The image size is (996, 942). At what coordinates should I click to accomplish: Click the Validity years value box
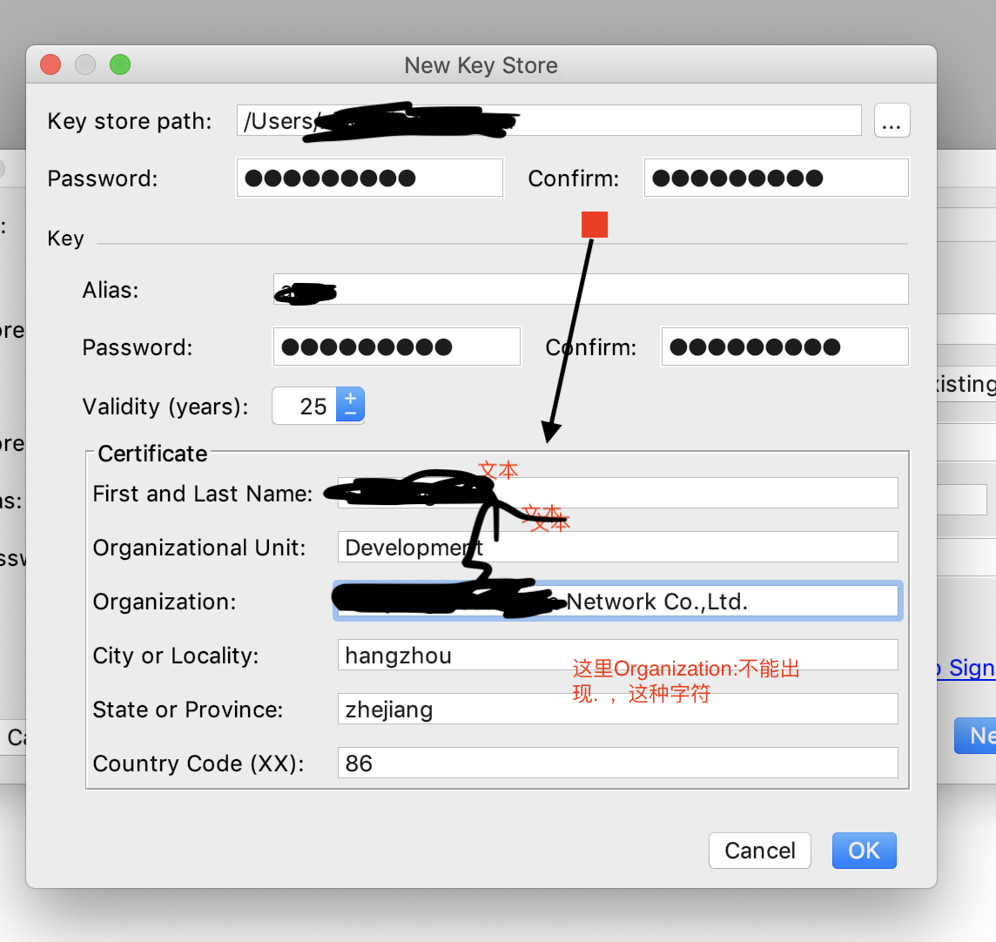point(305,405)
